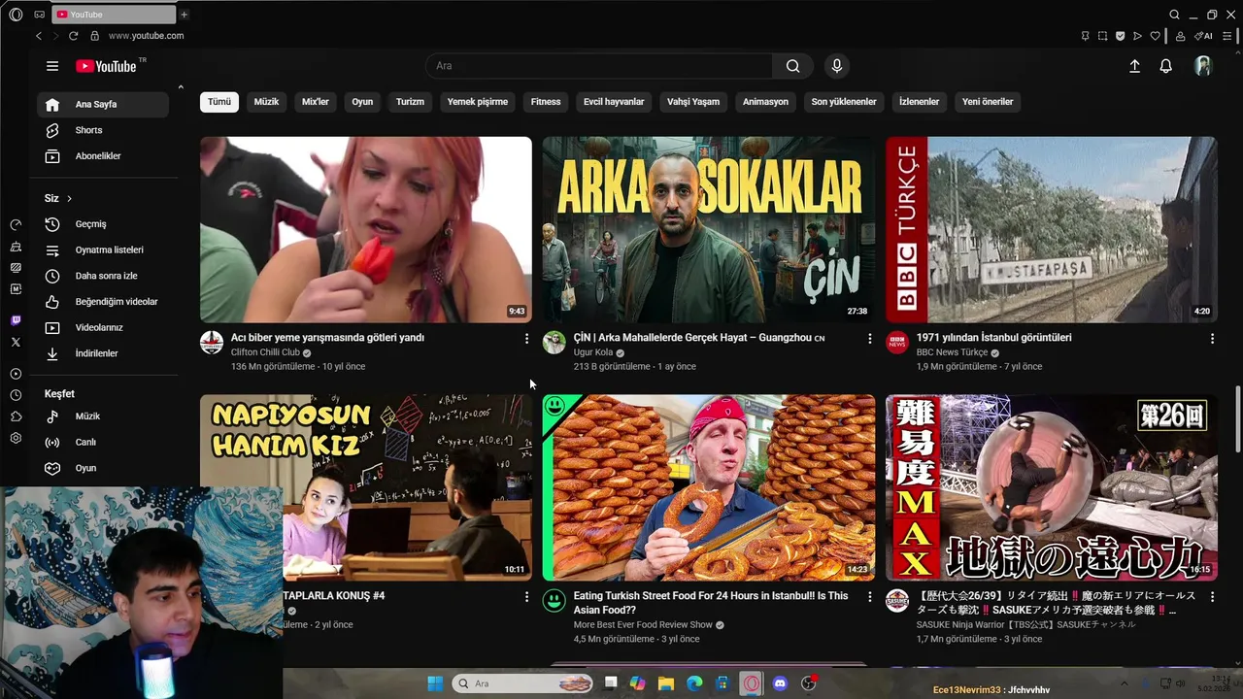Select the Tümü filter chip
1243x699 pixels.
(x=219, y=102)
